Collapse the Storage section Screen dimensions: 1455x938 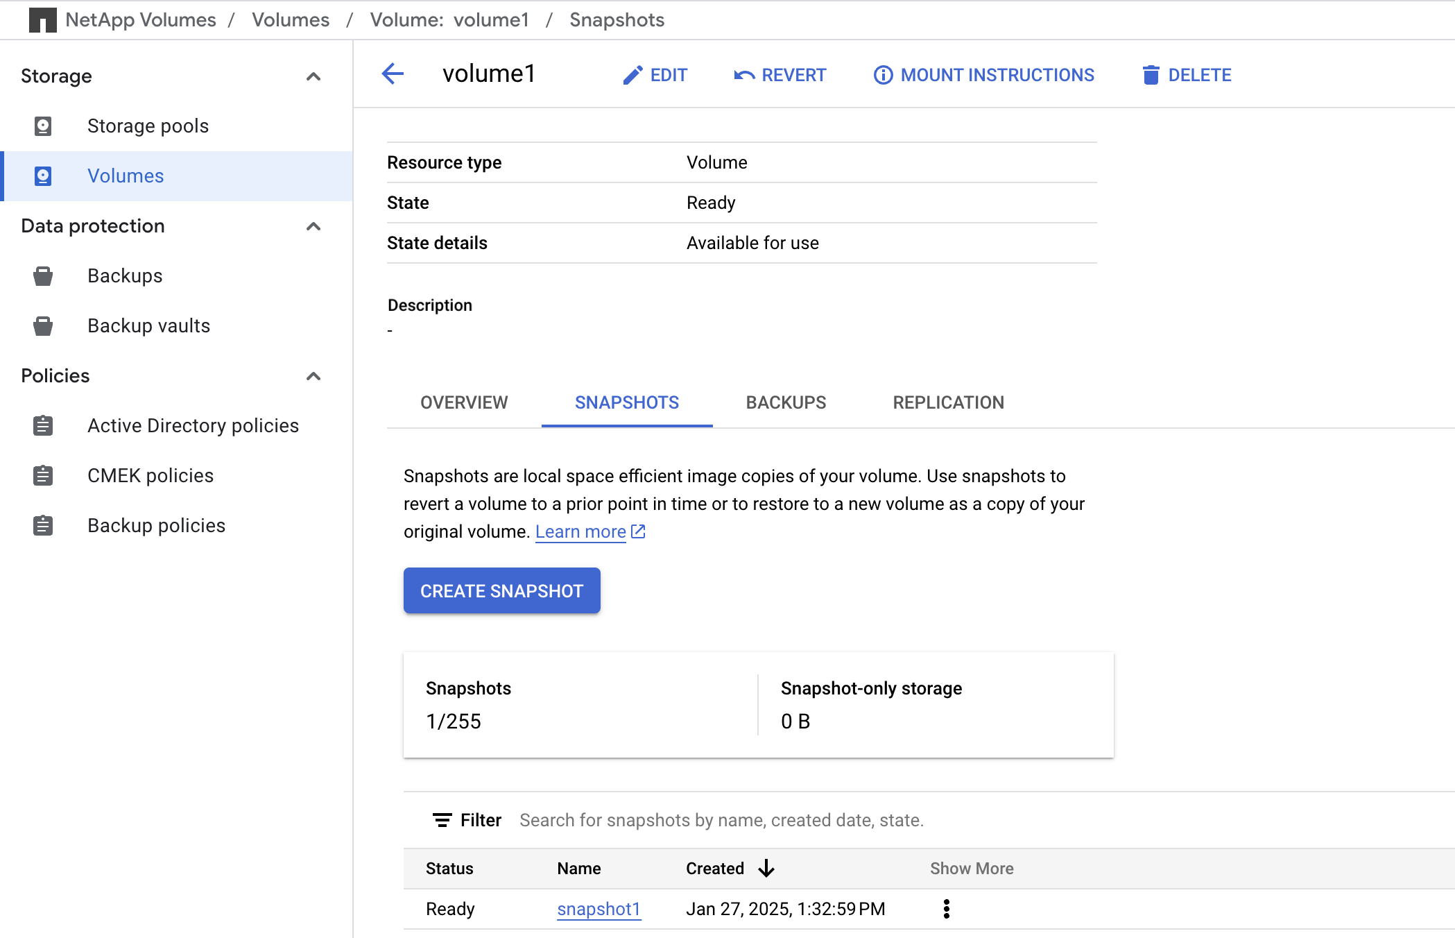pyautogui.click(x=313, y=76)
